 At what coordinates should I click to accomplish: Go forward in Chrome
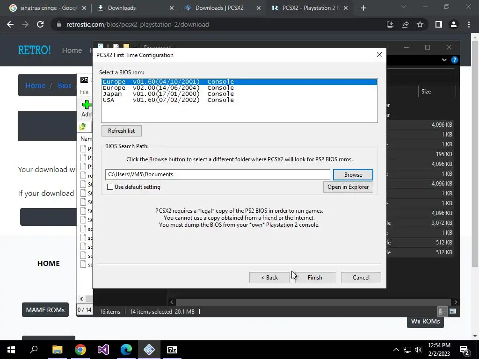pos(25,24)
